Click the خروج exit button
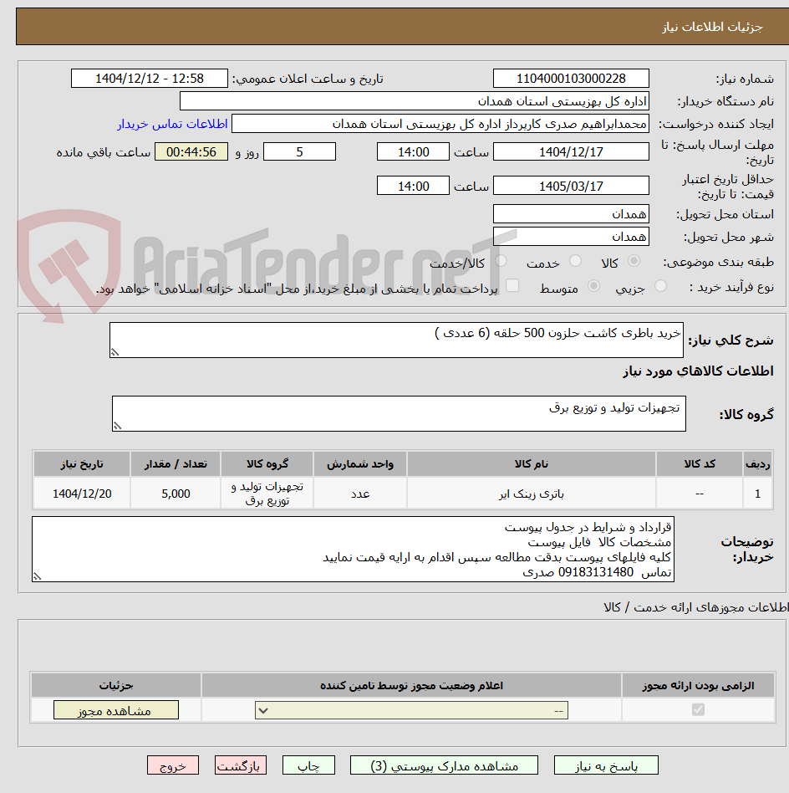 point(173,765)
